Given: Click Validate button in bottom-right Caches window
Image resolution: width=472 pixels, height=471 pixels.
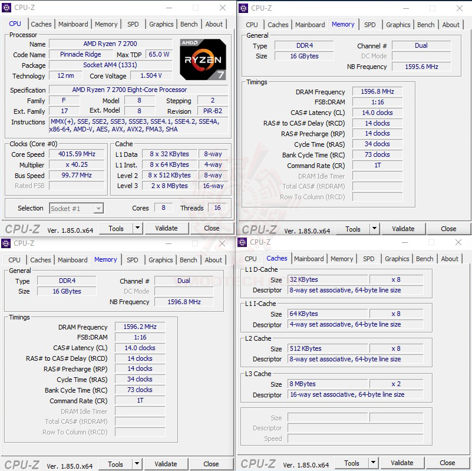Looking at the screenshot, I should pos(402,463).
